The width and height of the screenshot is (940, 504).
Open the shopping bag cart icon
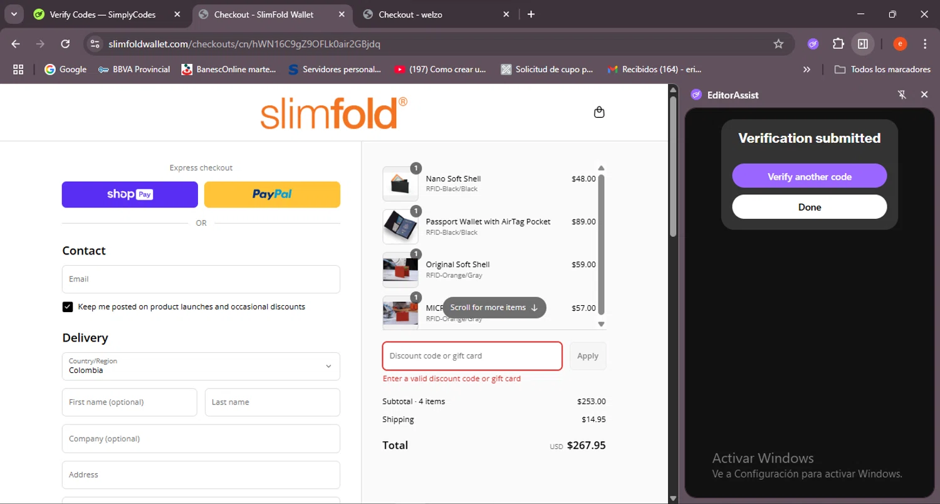(x=599, y=112)
